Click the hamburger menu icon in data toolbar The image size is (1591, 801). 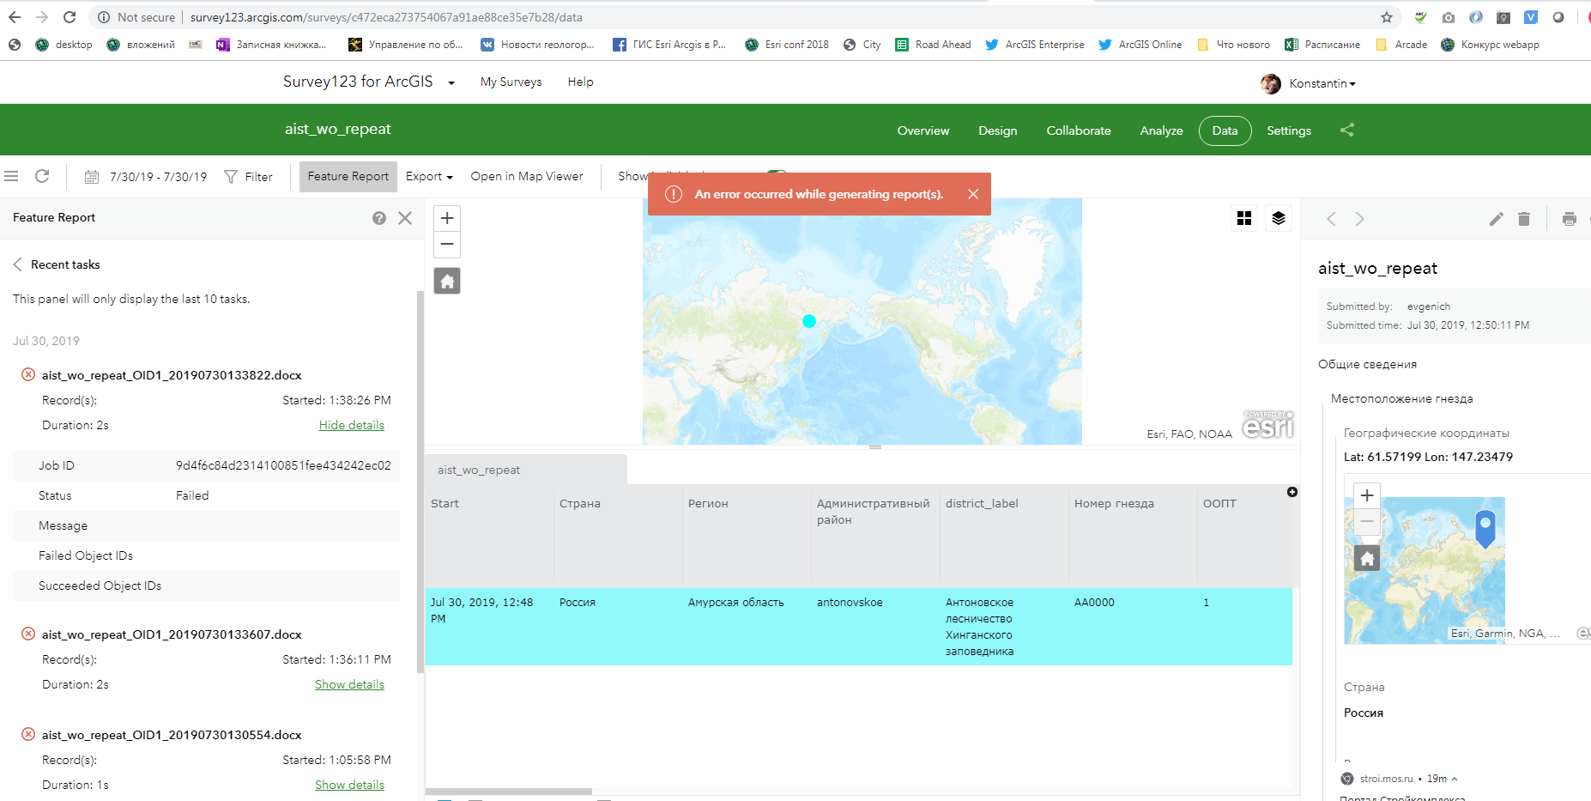(11, 176)
